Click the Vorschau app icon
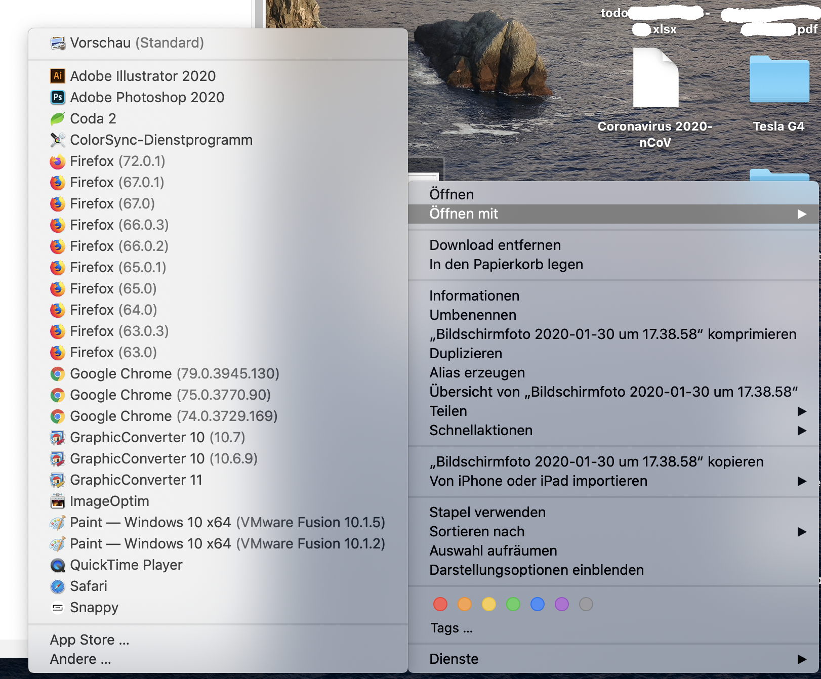The image size is (821, 679). pos(58,43)
